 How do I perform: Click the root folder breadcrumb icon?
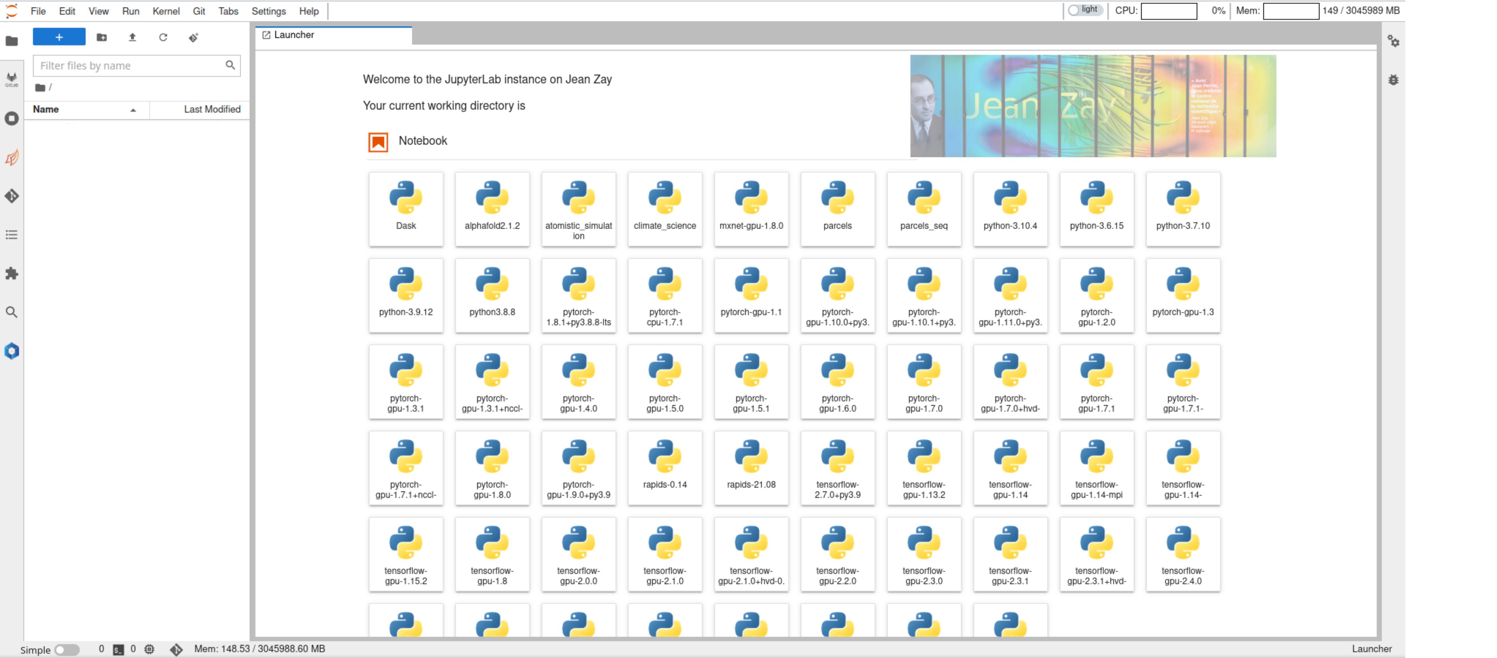(40, 88)
